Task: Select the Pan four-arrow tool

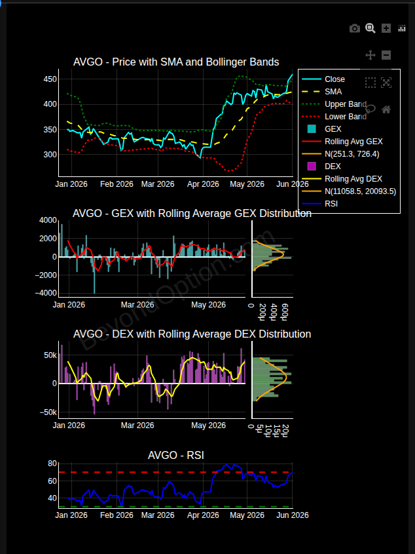Action: [370, 55]
